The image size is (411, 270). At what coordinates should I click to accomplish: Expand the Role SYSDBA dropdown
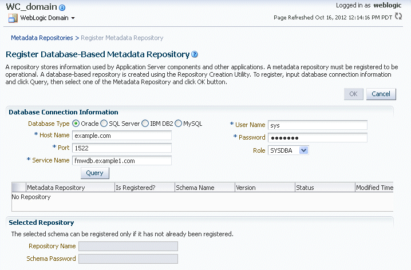coord(303,150)
